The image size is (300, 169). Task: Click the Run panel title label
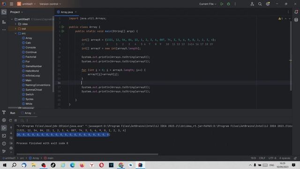click(13, 113)
